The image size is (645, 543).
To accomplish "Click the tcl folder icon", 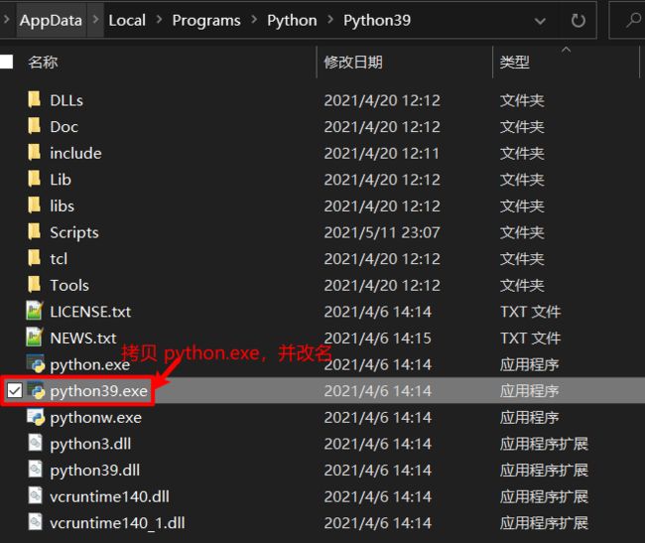I will [34, 258].
